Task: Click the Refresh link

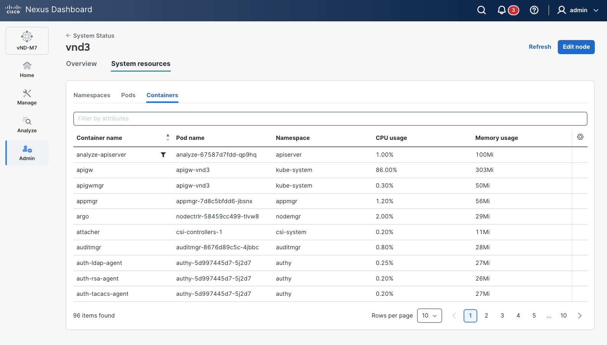Action: (x=540, y=47)
